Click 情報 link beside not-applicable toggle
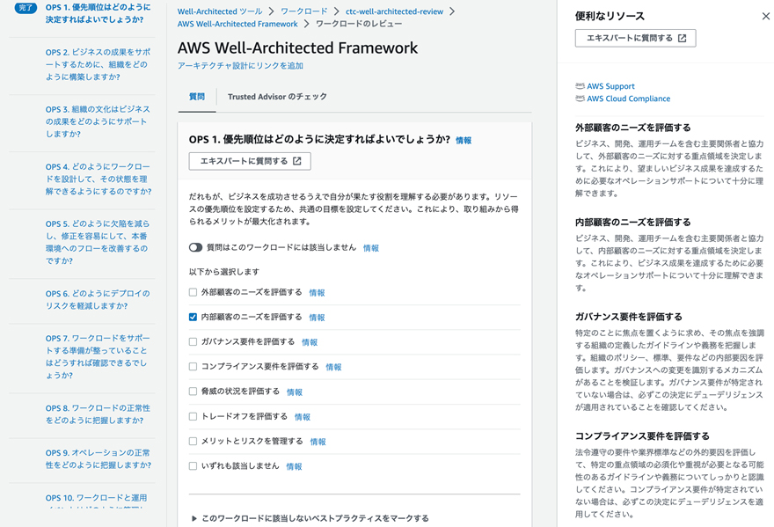 tap(371, 248)
